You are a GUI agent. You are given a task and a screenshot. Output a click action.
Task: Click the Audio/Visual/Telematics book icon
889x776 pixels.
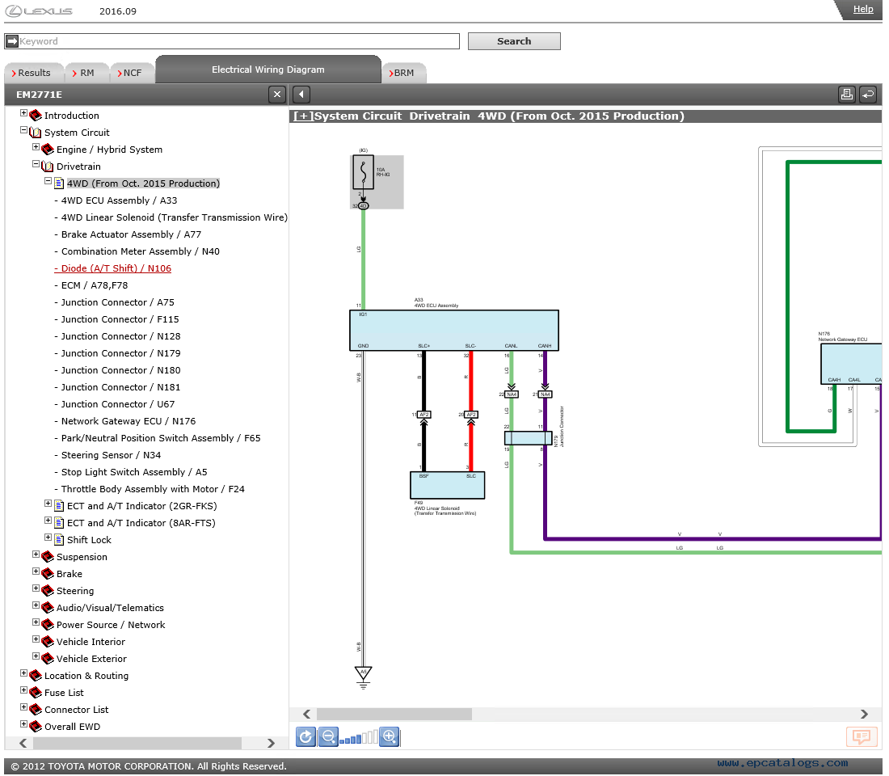pyautogui.click(x=48, y=608)
